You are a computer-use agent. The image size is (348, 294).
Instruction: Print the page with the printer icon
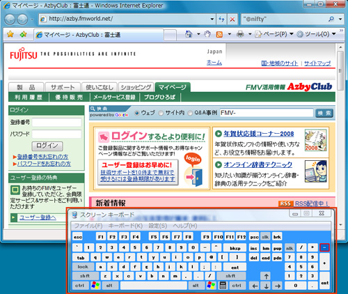[x=240, y=34]
